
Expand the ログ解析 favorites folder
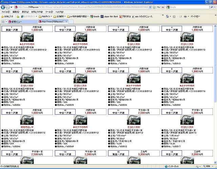tap(59, 17)
